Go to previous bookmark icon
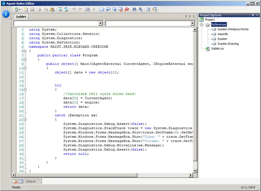The image size is (261, 191). [108, 9]
